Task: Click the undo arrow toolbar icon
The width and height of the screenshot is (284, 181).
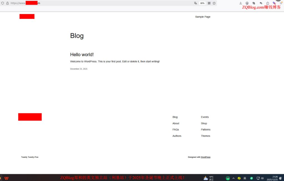Action: tap(261, 3)
